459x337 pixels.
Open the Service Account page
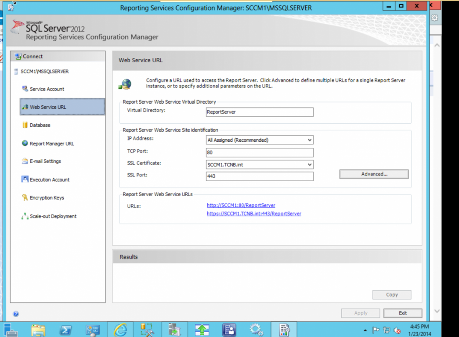(x=43, y=89)
